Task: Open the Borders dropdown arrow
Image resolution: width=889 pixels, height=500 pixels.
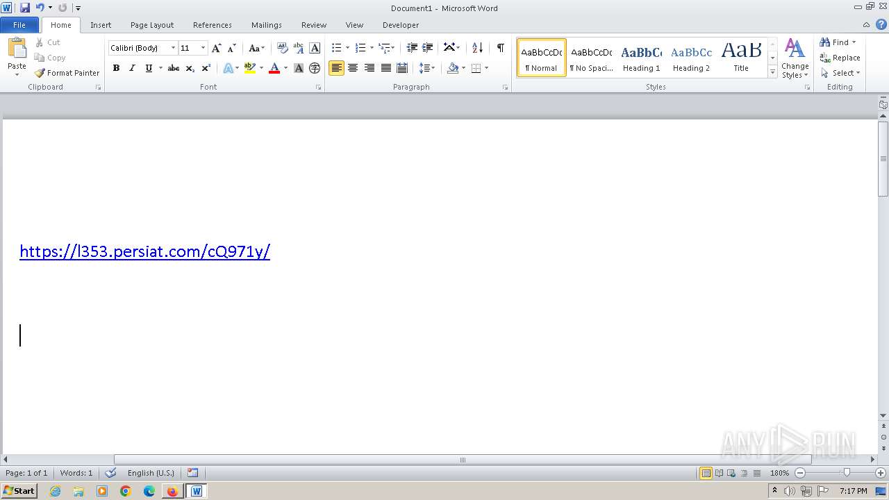Action: click(x=486, y=68)
